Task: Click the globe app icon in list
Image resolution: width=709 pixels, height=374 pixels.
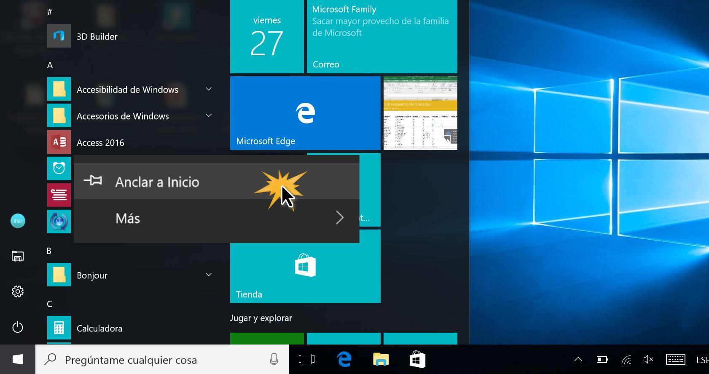Action: click(59, 222)
